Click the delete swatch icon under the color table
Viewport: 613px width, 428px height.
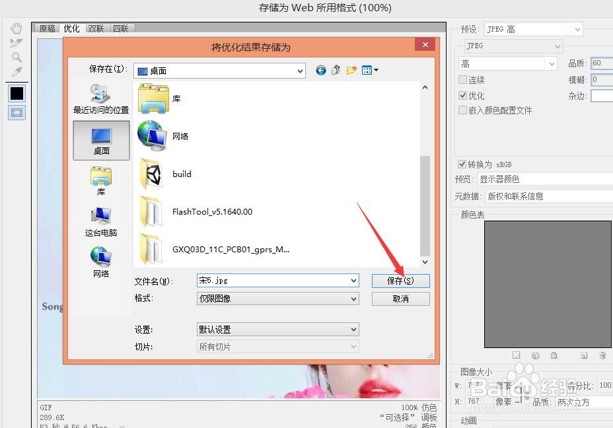click(602, 355)
